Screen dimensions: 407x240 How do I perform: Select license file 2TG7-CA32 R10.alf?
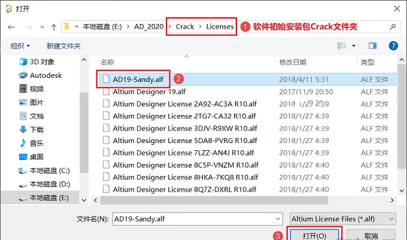click(184, 116)
